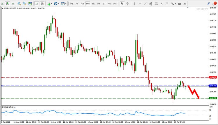Open the chart templates dropdown
This screenshot has width=218, height=125.
(x=66, y=4)
